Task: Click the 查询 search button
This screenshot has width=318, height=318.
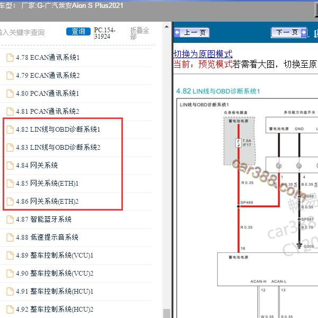Action: (78, 31)
